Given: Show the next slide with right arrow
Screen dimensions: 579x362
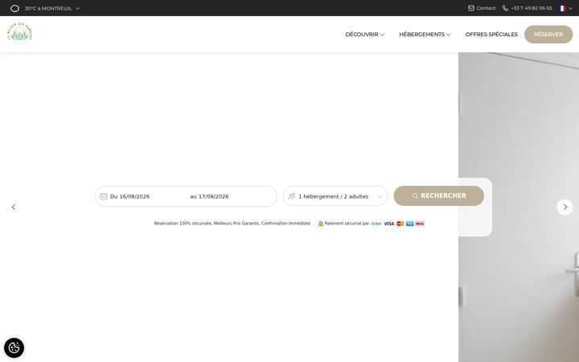Looking at the screenshot, I should 565,207.
